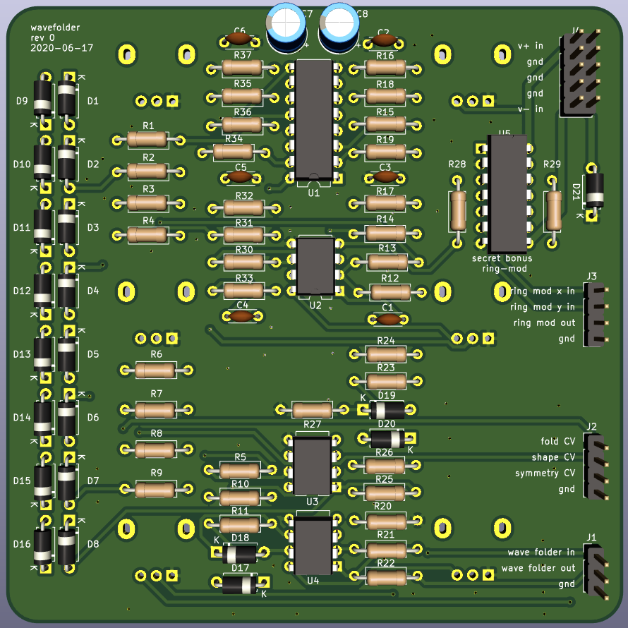Select pin header J2

click(596, 467)
